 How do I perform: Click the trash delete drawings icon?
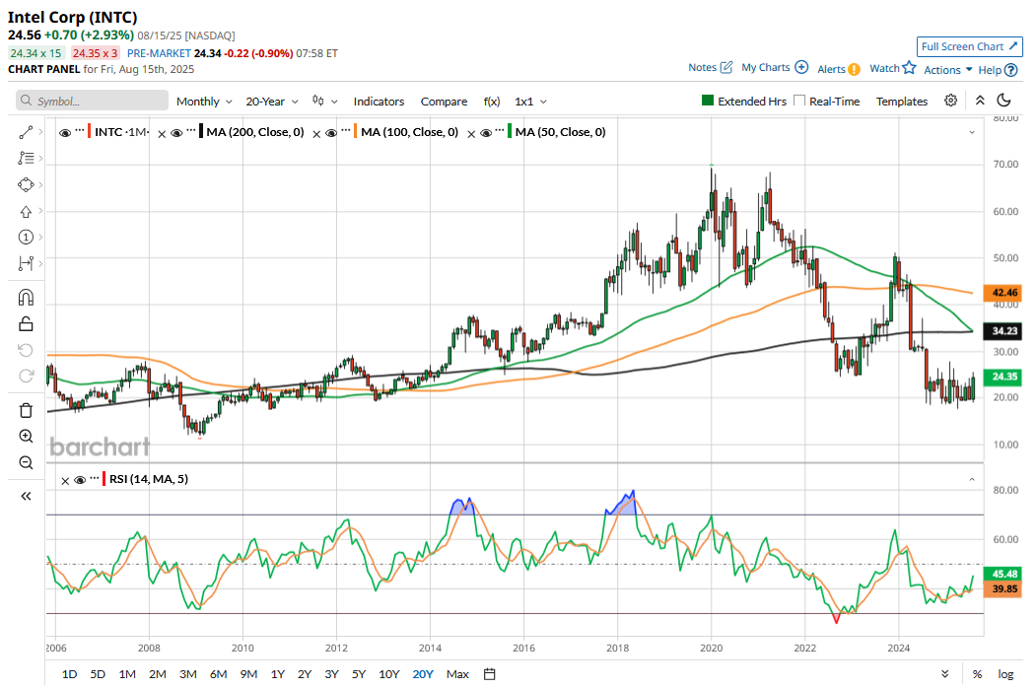pos(26,410)
